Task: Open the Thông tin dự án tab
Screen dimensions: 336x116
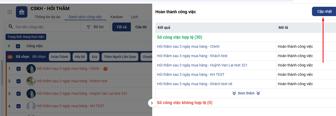Action: pos(48,17)
